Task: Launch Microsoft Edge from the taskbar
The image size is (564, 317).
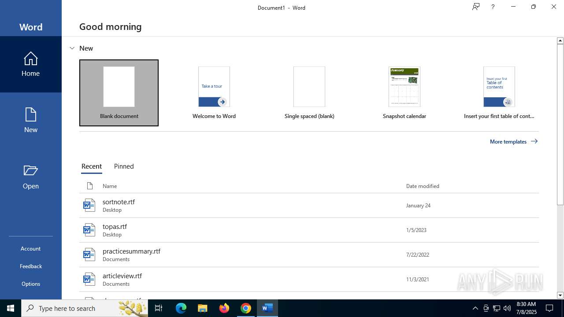Action: tap(181, 308)
